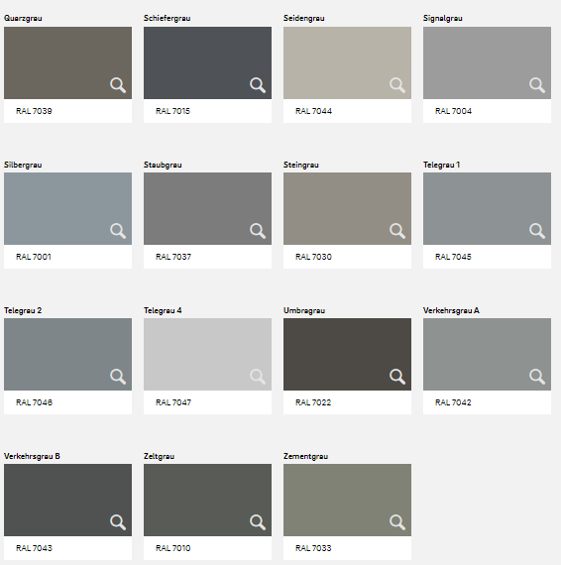The height and width of the screenshot is (565, 561).
Task: Open the RAL 7044 label
Action: (x=313, y=111)
